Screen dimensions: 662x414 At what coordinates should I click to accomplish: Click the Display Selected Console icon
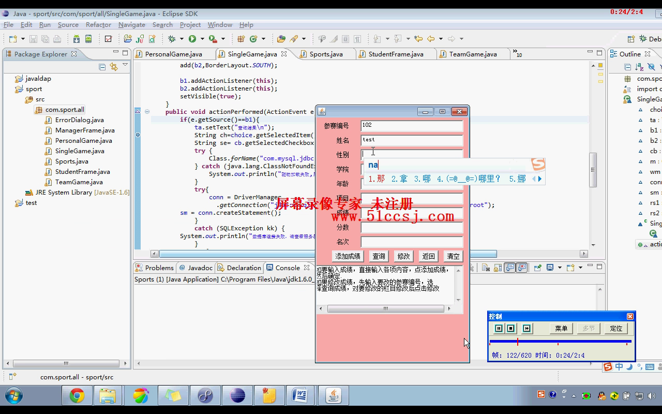(x=550, y=268)
